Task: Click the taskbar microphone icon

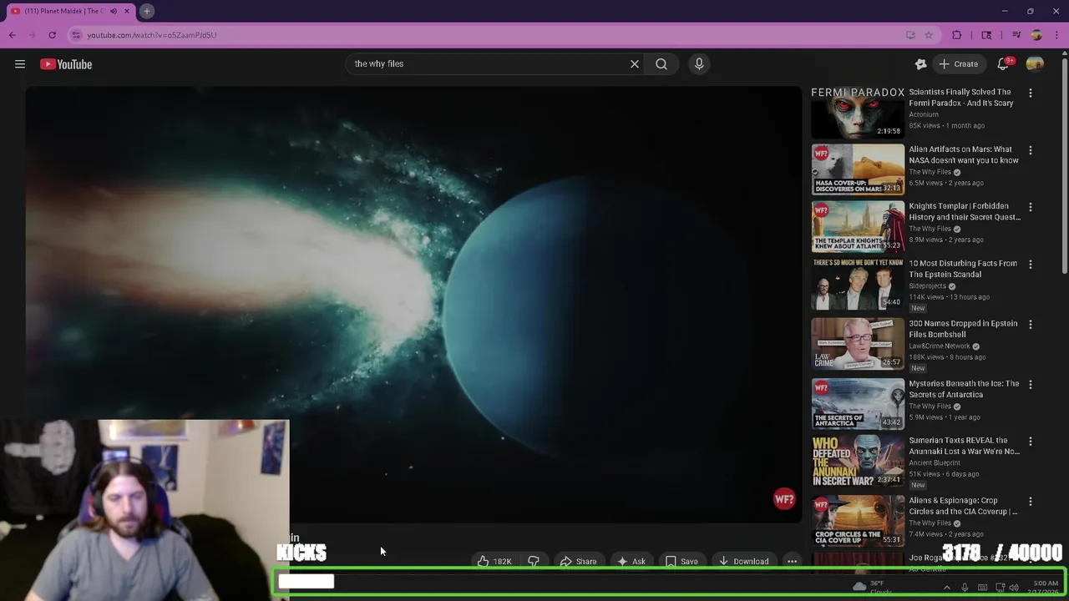Action: pyautogui.click(x=965, y=588)
